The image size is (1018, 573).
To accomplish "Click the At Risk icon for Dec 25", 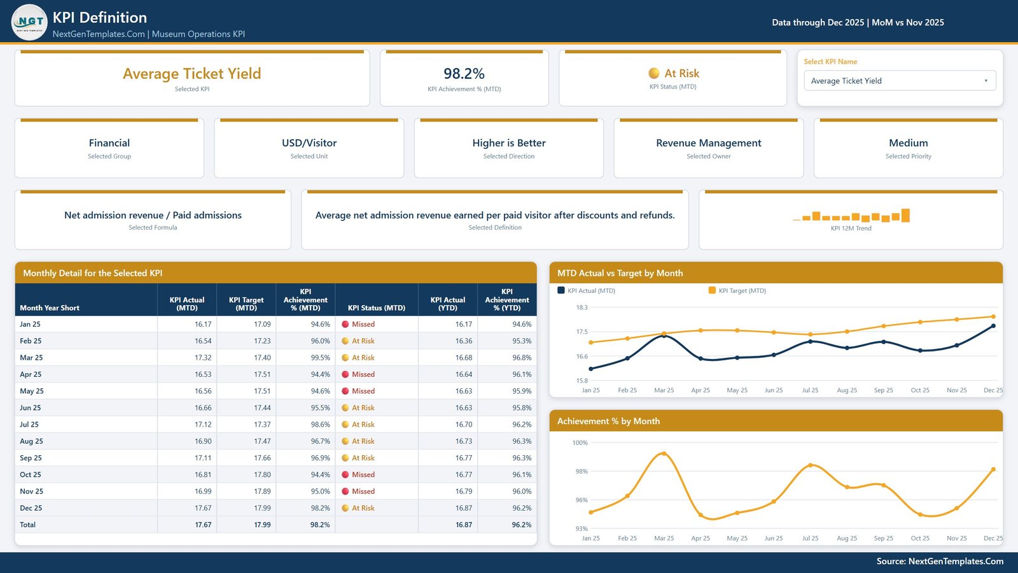I will point(345,508).
